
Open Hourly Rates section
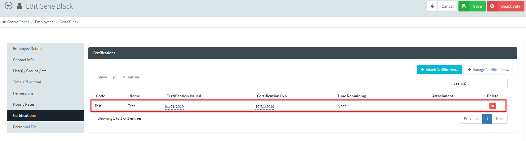tap(45, 104)
